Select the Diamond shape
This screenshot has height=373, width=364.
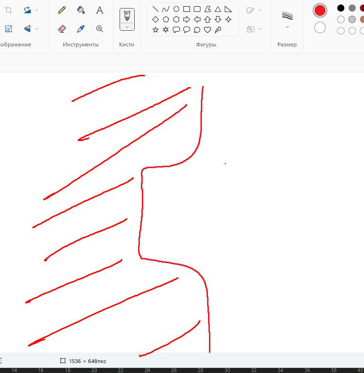pyautogui.click(x=156, y=19)
